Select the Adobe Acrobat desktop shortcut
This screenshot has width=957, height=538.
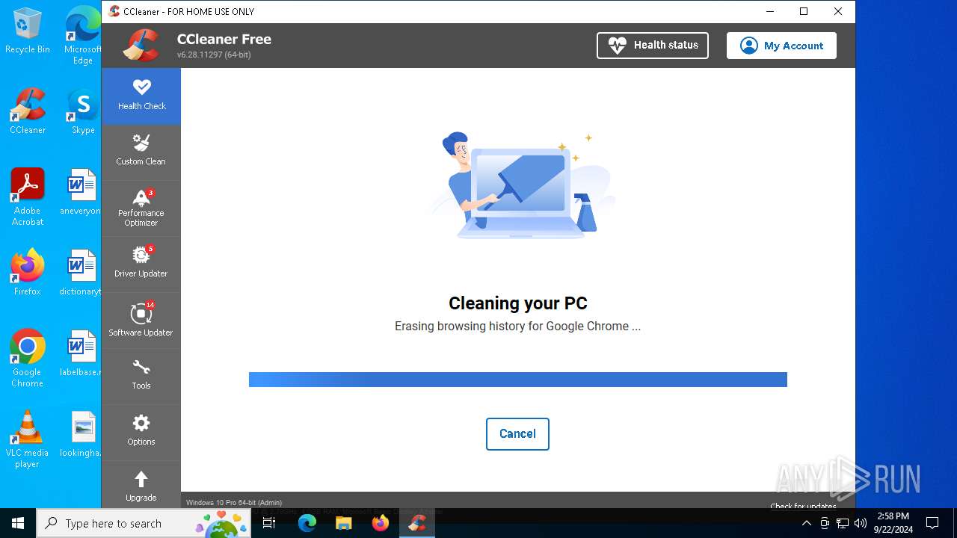tap(28, 197)
